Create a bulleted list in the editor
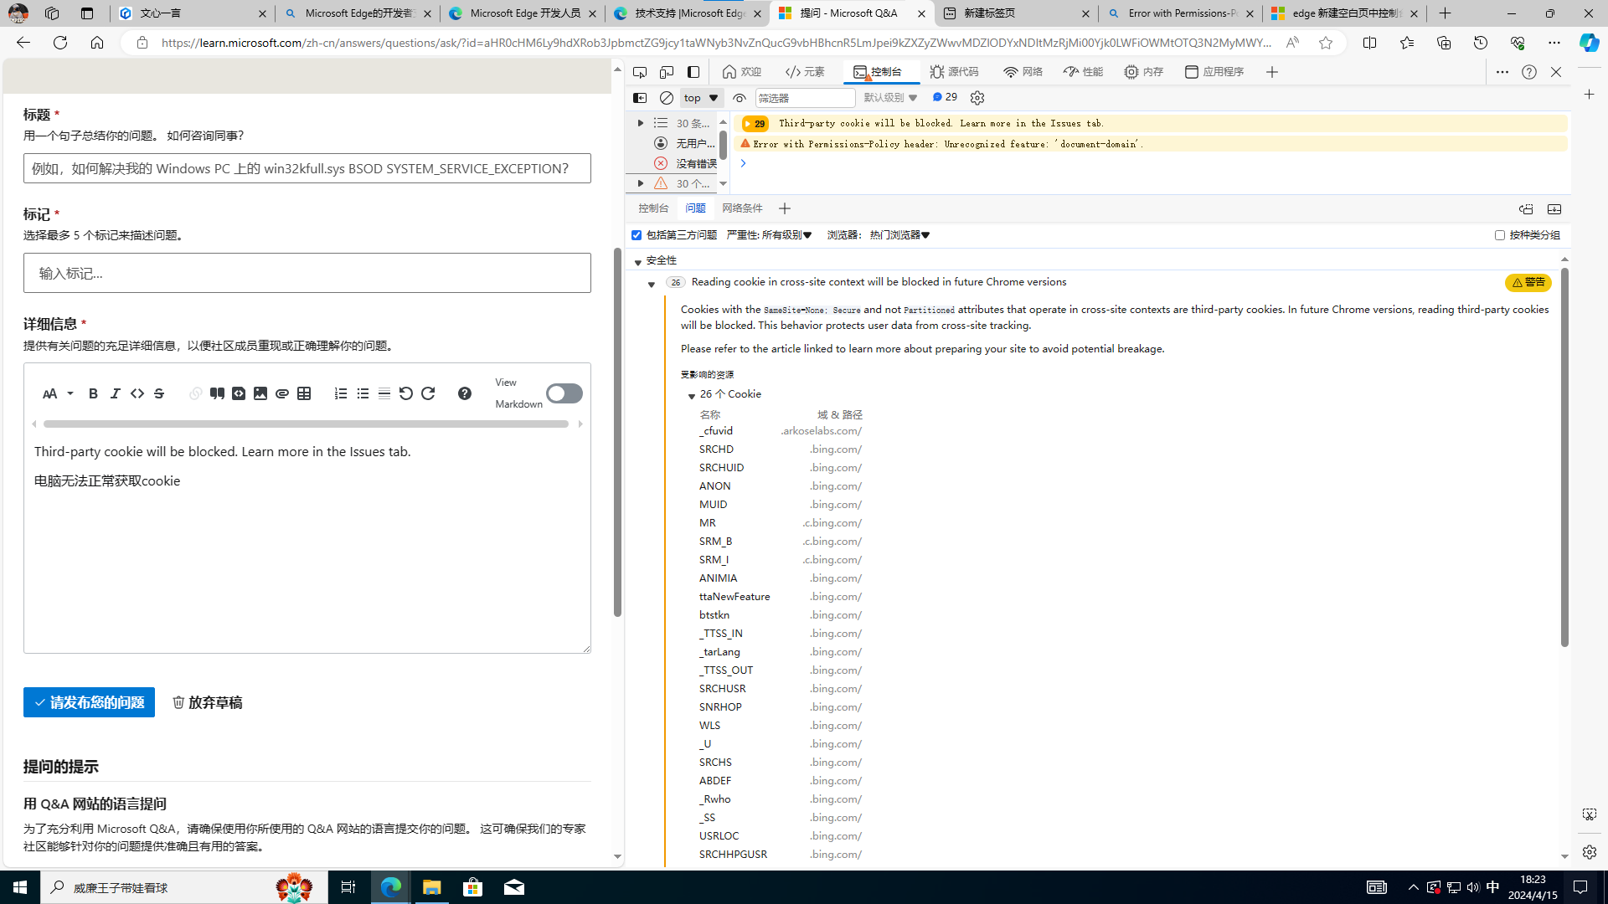The width and height of the screenshot is (1608, 904). (x=363, y=393)
